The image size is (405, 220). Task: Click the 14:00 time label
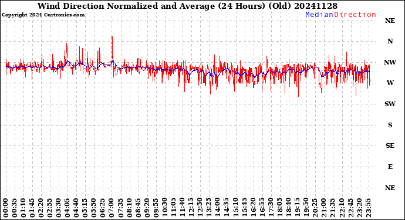(x=218, y=208)
